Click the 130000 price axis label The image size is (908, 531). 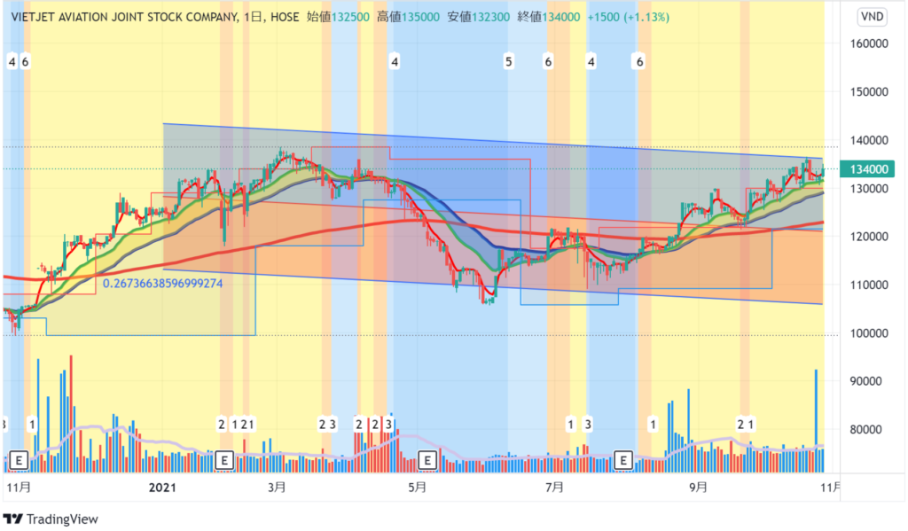[869, 188]
